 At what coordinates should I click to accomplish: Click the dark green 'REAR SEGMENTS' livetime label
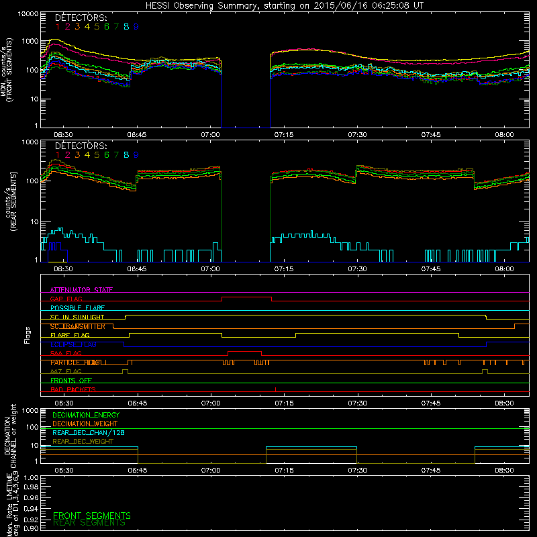89,523
